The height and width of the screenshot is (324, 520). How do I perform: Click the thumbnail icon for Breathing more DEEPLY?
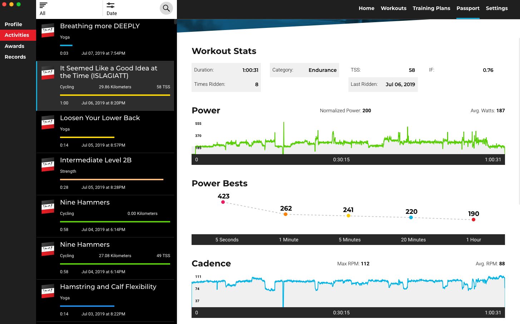[48, 30]
